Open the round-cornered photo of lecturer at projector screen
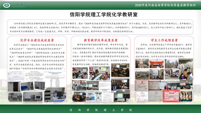201x113 pixels. point(122,96)
